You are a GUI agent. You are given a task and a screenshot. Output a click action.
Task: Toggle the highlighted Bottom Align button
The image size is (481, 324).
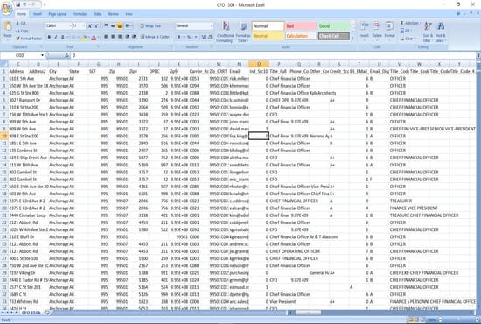pos(120,25)
